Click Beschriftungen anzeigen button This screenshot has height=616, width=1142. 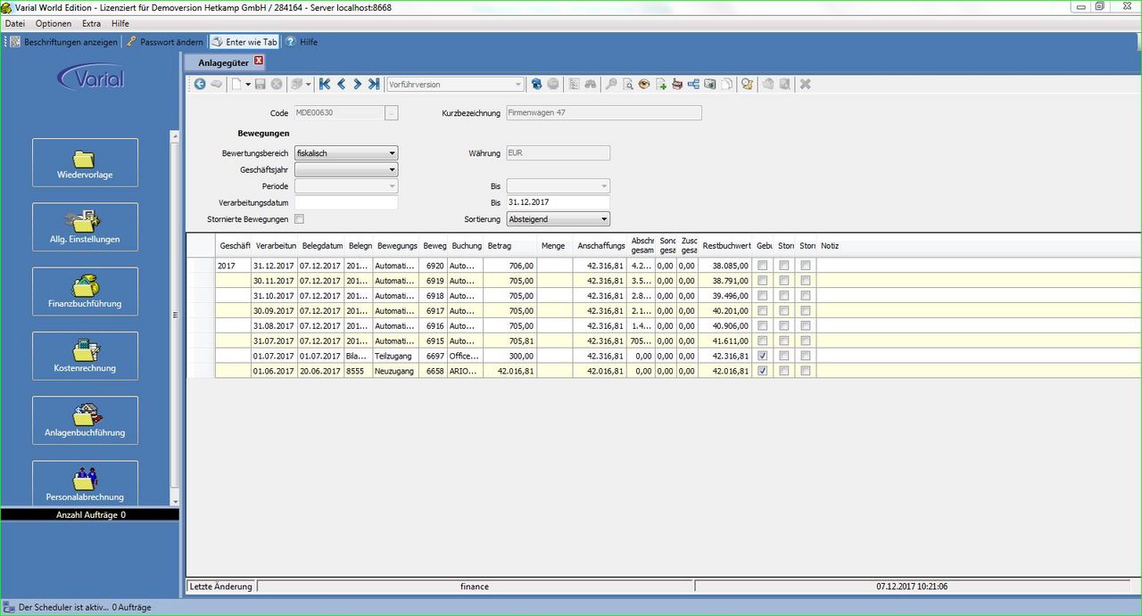click(63, 42)
